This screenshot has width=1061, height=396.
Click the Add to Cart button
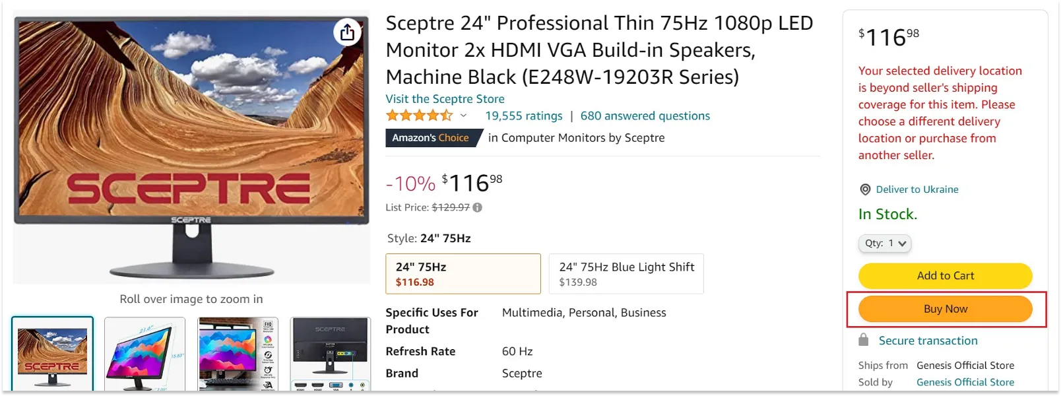(x=945, y=275)
